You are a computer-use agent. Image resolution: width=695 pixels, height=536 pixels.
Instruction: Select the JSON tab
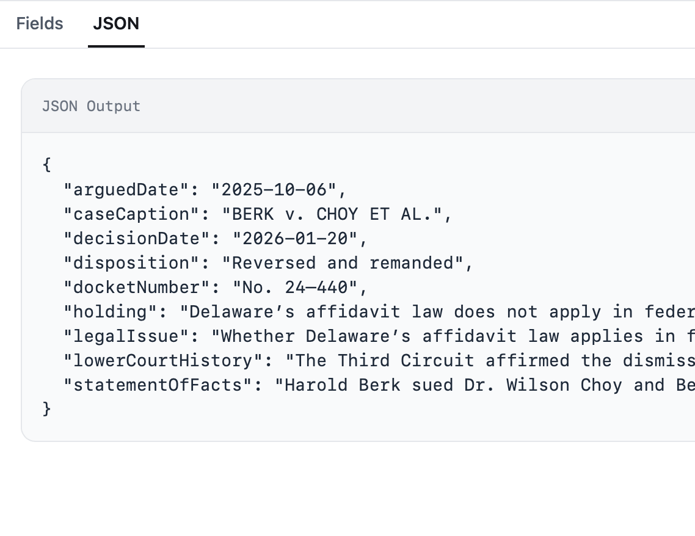pos(116,23)
